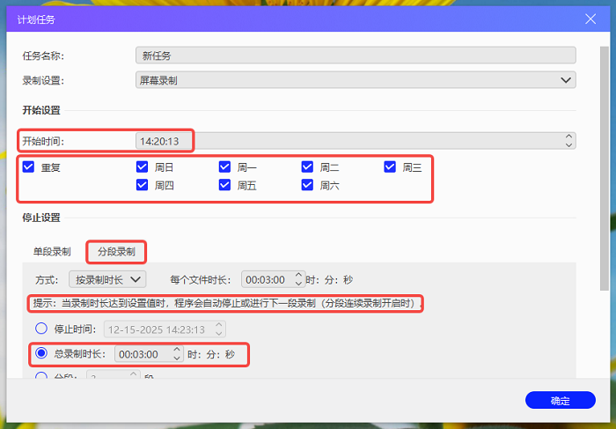The width and height of the screenshot is (616, 429).
Task: Click the 每个文件时长 spinner arrows
Action: point(299,279)
